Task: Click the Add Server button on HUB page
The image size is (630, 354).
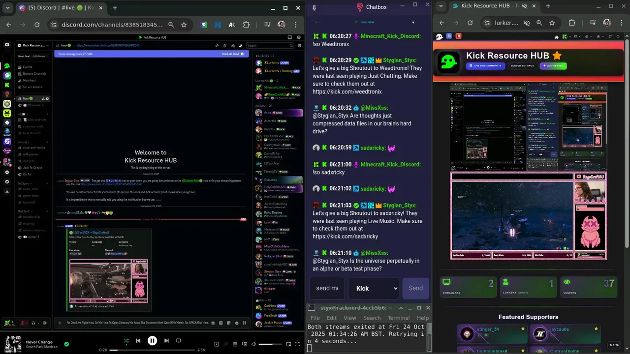Action: 553,65
